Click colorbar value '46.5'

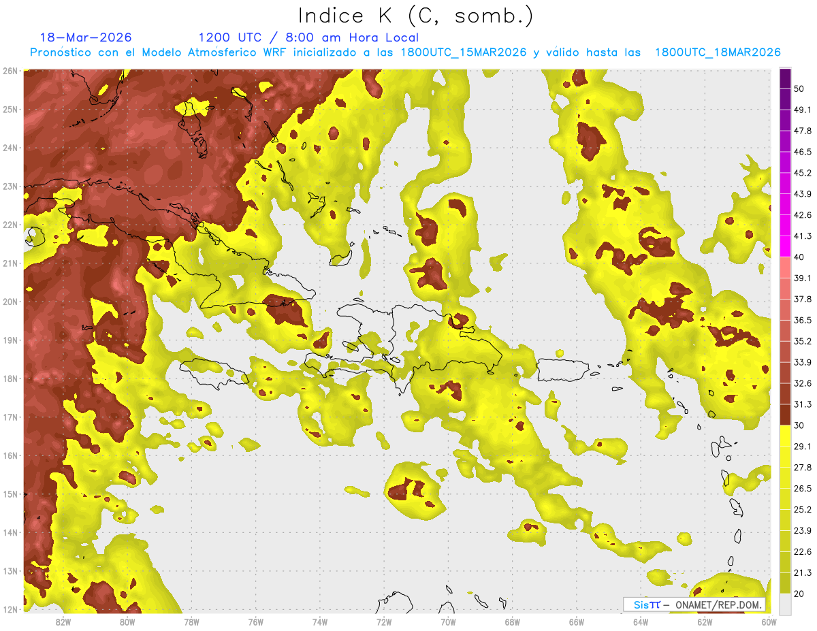(803, 152)
